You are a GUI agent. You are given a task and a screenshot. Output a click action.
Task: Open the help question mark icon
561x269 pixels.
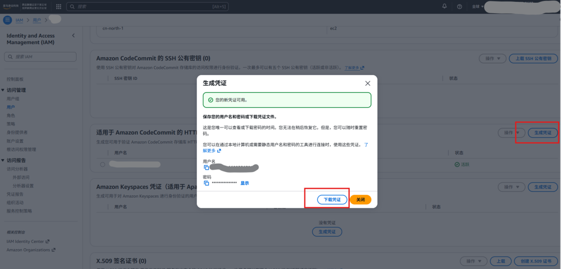click(459, 6)
